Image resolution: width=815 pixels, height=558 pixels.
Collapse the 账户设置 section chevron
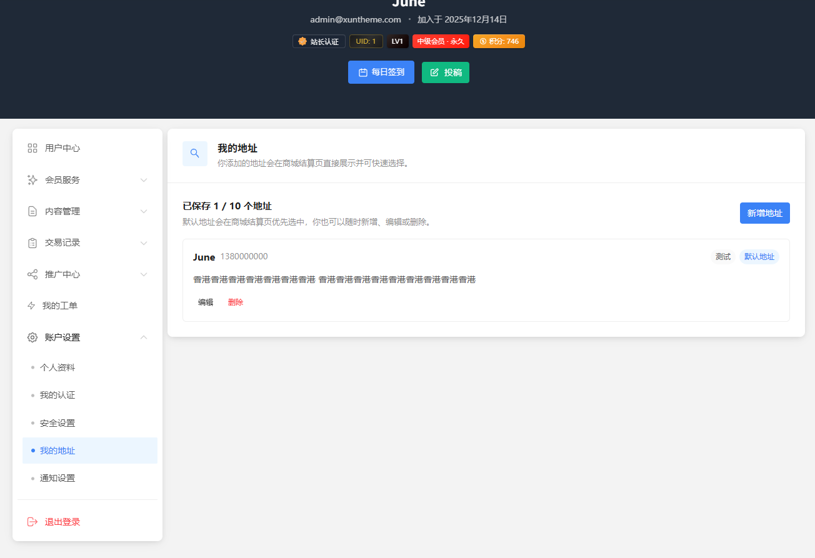click(144, 337)
